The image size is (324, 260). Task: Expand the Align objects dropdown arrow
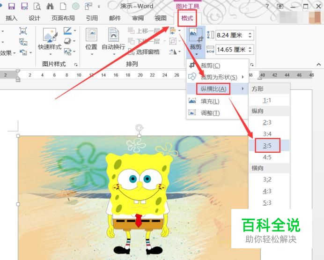(179, 31)
